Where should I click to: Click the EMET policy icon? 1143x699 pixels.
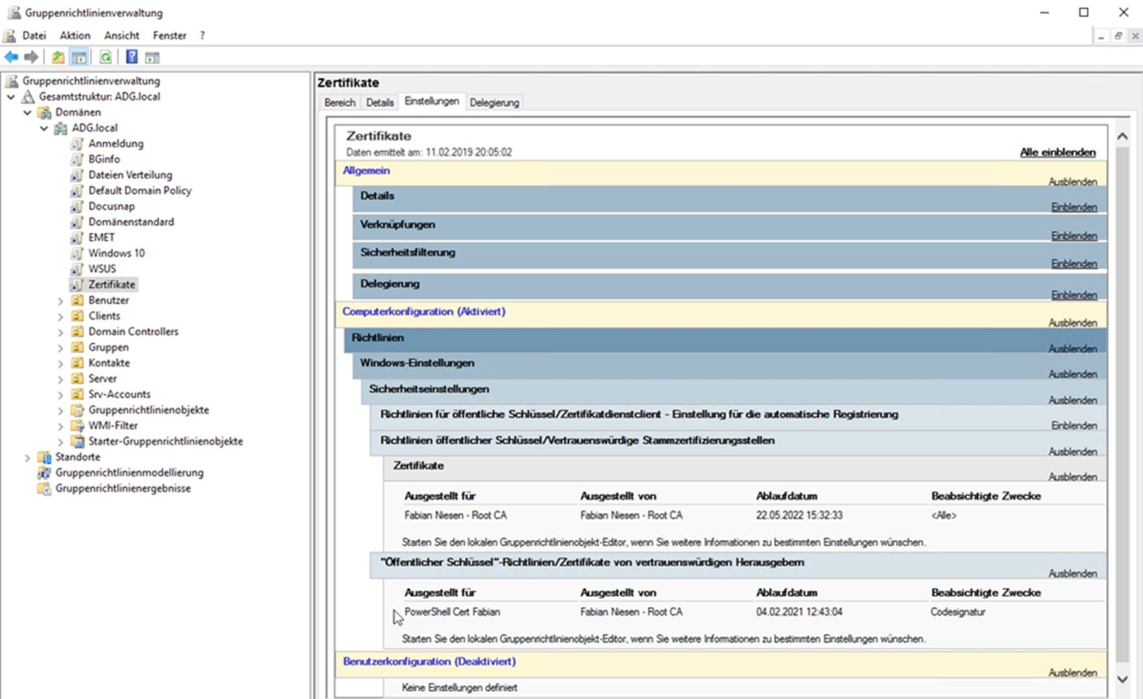pyautogui.click(x=77, y=238)
